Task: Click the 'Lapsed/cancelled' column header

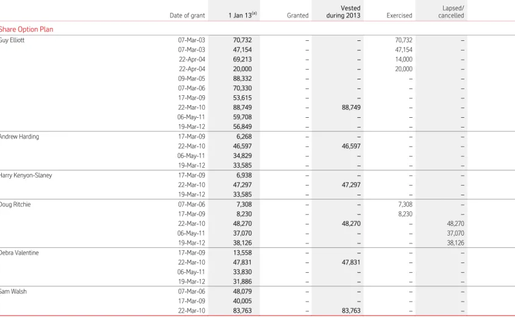Action: 451,12
